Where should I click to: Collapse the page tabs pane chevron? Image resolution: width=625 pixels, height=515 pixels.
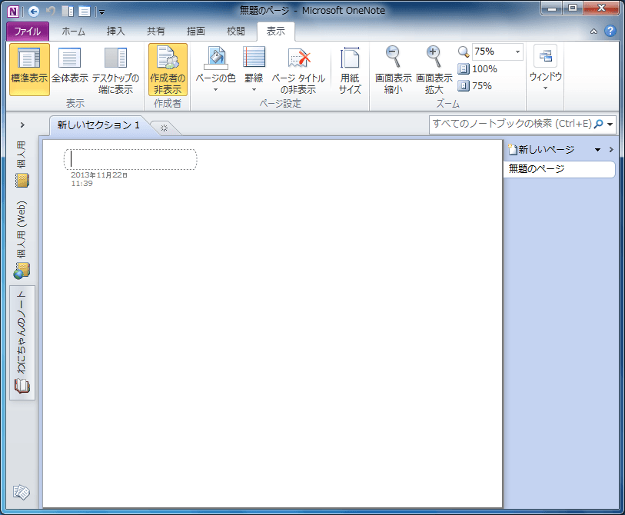(611, 150)
